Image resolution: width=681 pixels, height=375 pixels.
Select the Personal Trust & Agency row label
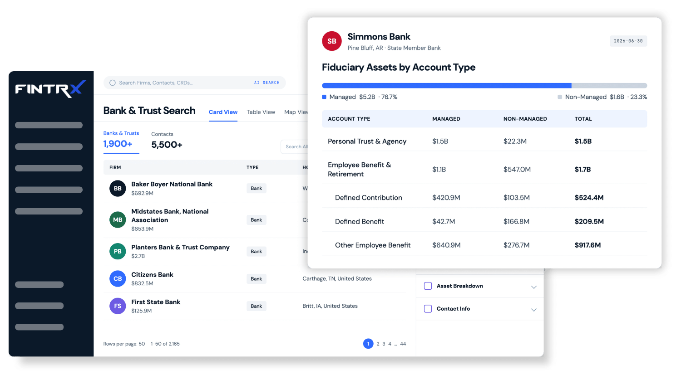(x=367, y=141)
